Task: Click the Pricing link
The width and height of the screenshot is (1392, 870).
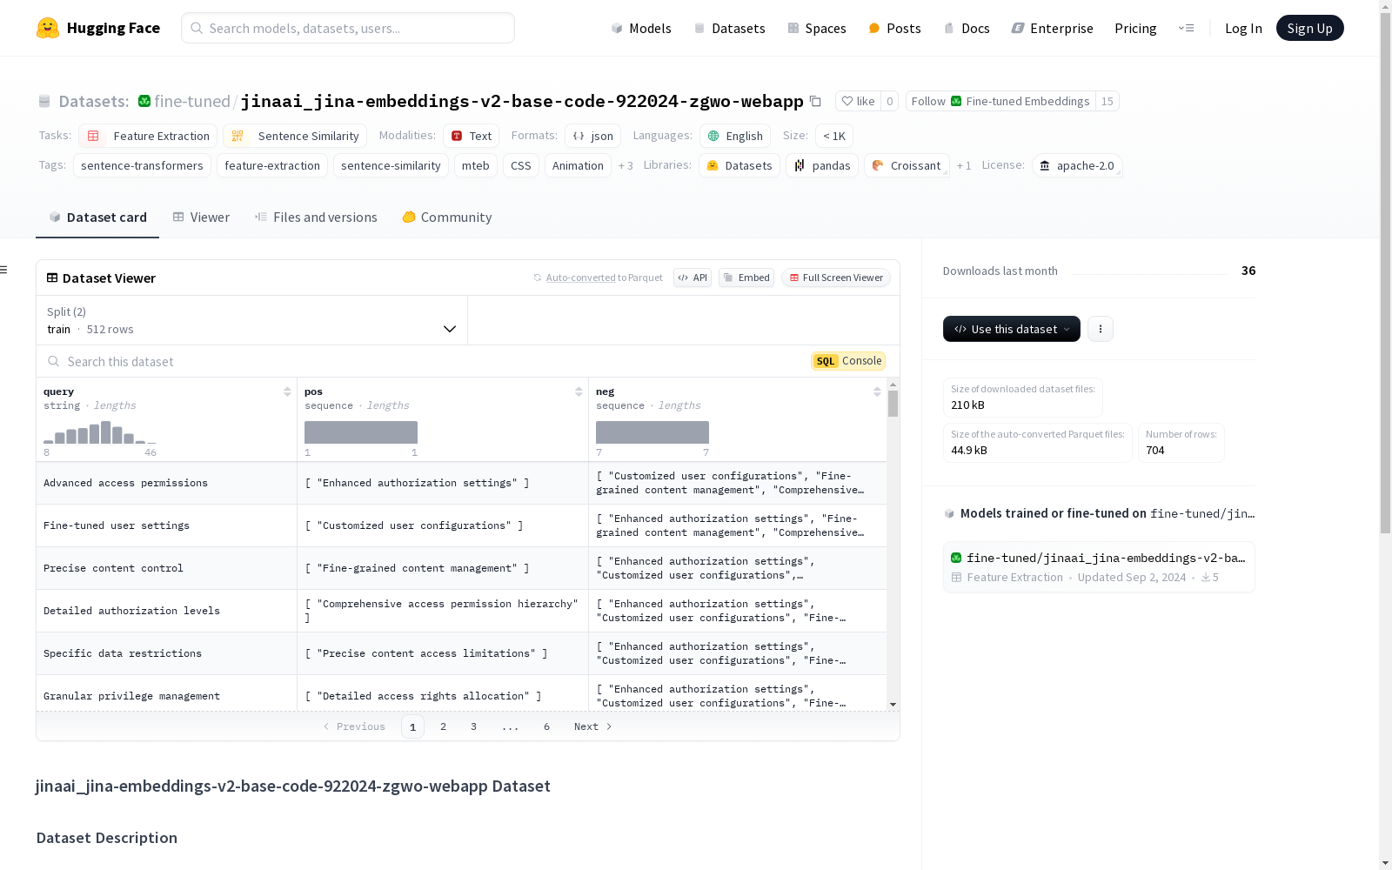Action: (x=1135, y=28)
